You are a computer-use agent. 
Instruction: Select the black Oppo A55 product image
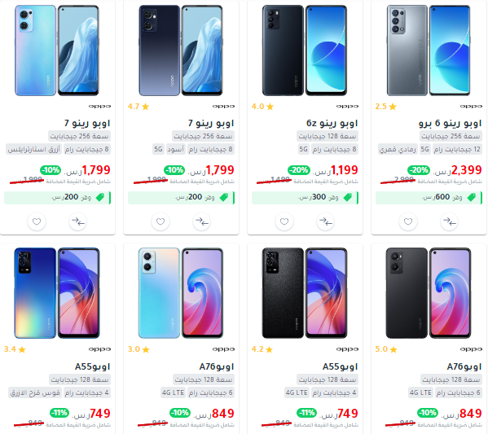(305, 293)
